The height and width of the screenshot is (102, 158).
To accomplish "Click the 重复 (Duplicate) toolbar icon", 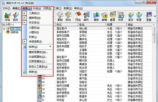I will (x=113, y=16).
